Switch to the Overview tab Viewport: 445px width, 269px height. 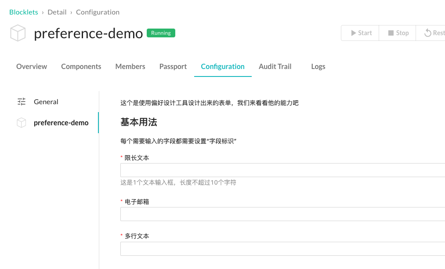click(x=32, y=67)
